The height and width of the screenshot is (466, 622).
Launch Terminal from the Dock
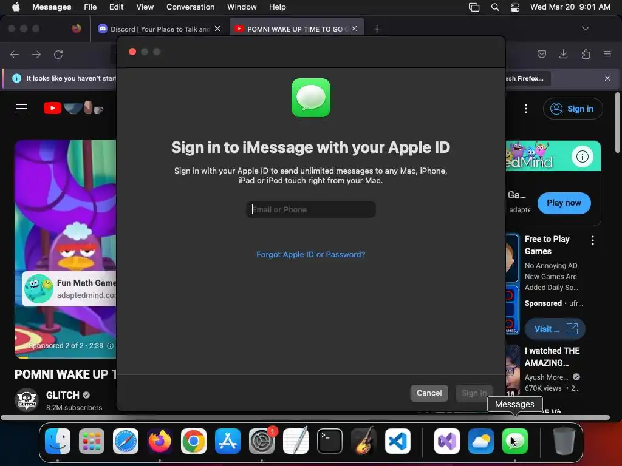point(330,441)
